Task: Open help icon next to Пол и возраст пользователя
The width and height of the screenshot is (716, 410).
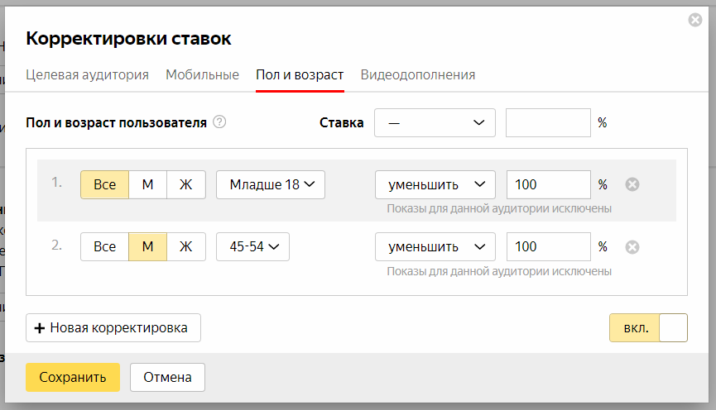Action: [219, 122]
